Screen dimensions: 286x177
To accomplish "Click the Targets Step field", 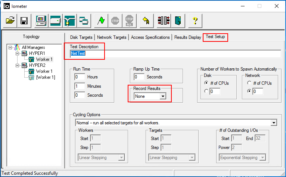I will (166, 147).
